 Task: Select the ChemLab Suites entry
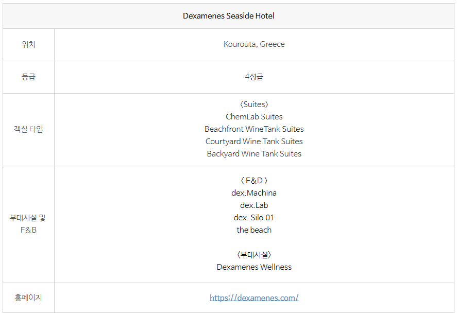point(254,117)
